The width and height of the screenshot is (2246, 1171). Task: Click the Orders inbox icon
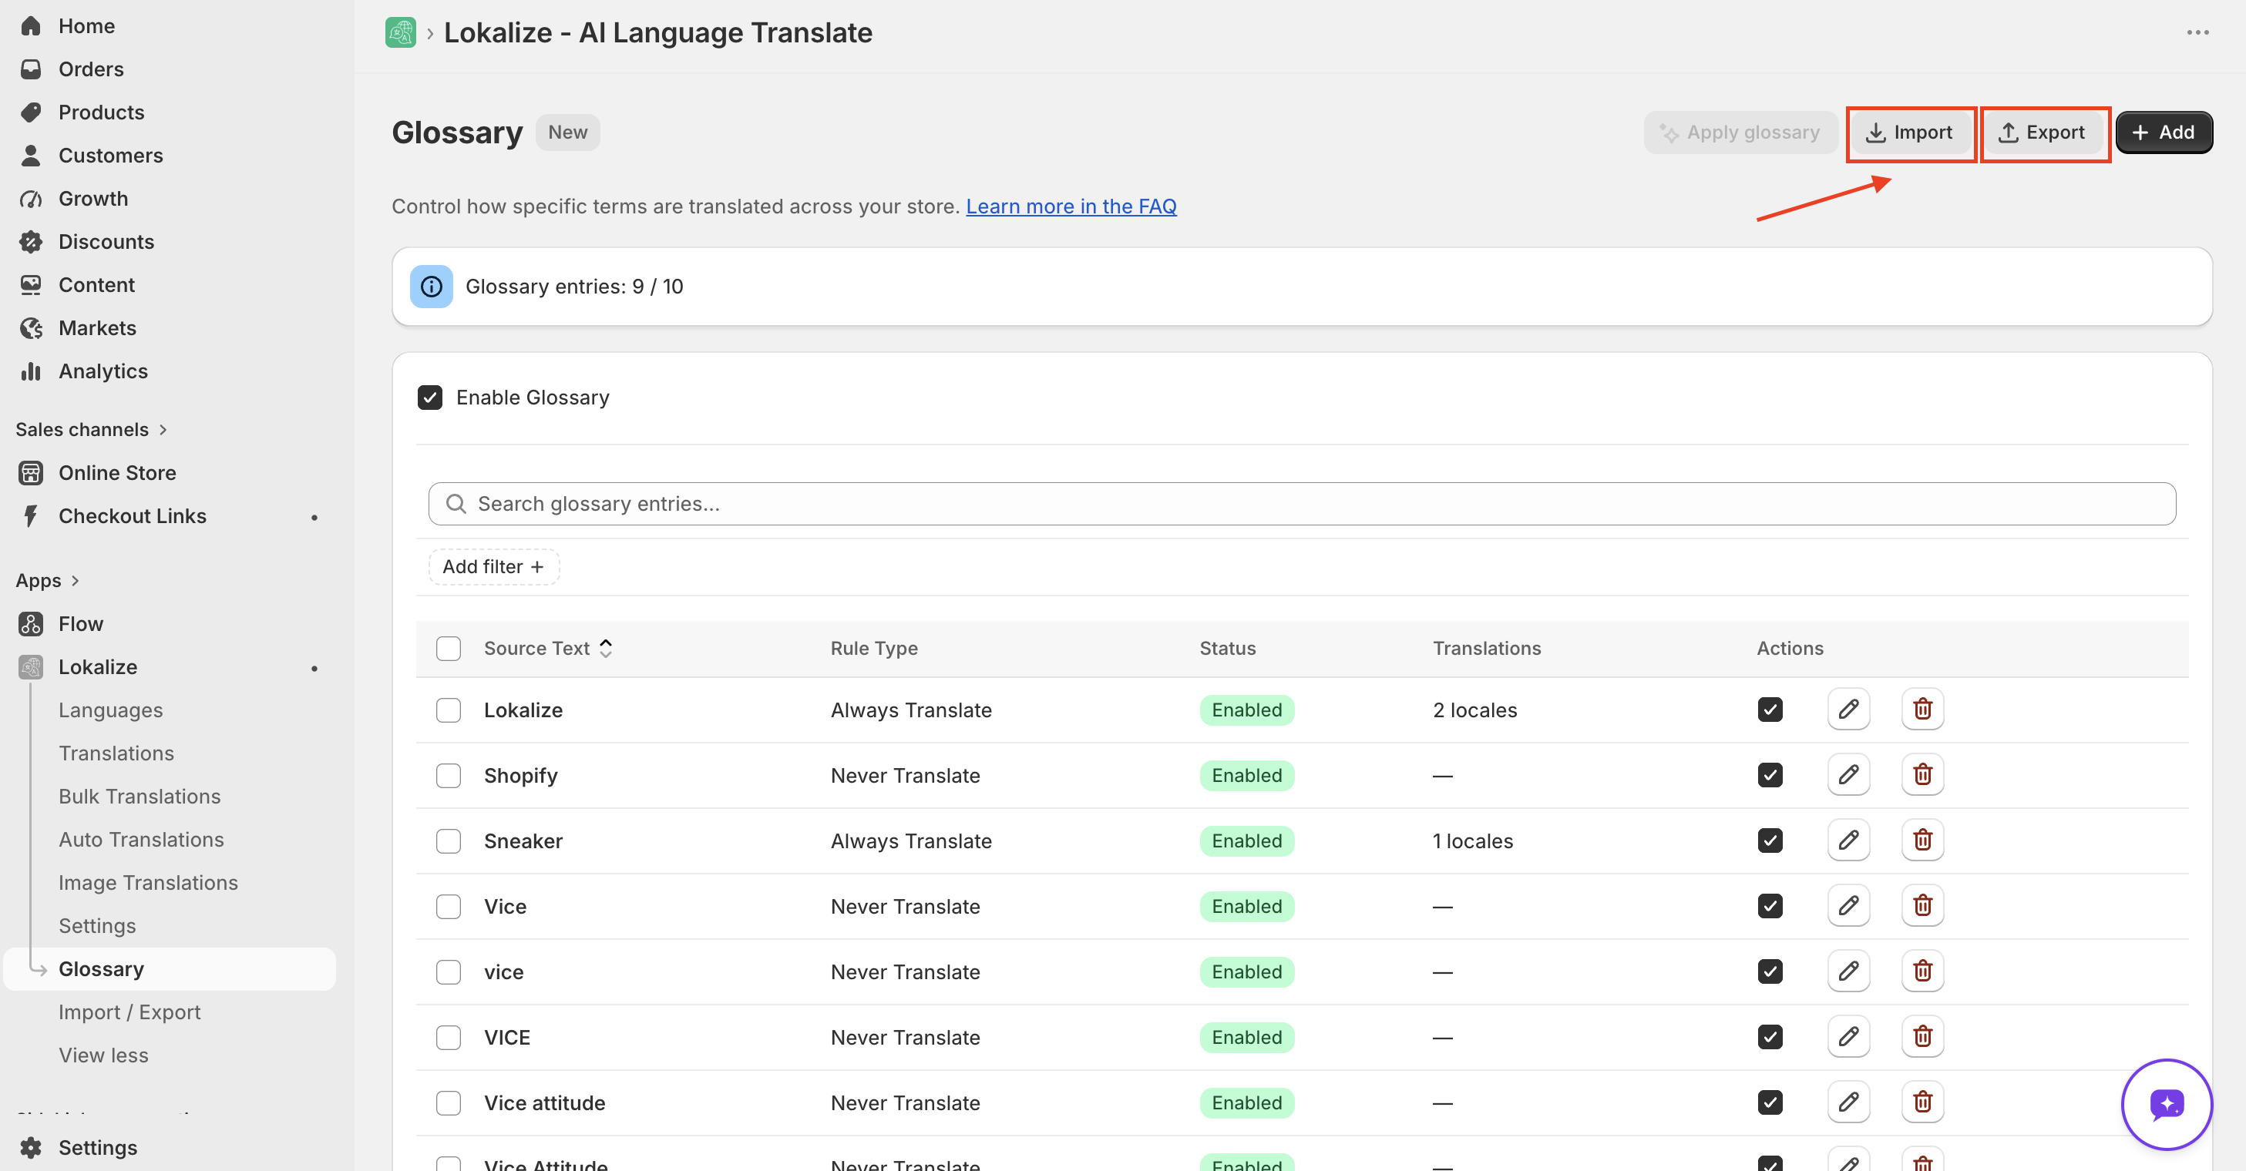click(x=32, y=69)
